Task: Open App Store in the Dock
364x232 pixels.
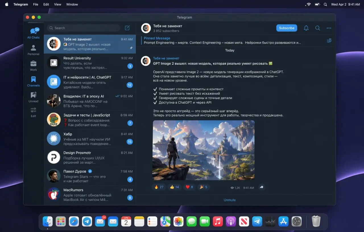Action: click(284, 221)
